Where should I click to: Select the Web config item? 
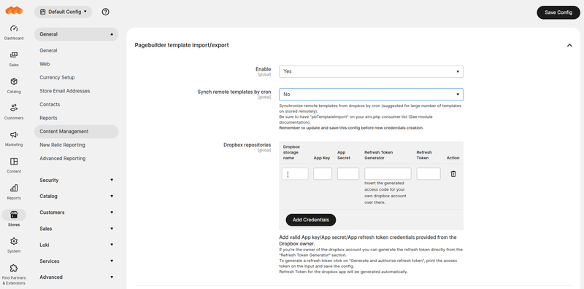(x=45, y=64)
